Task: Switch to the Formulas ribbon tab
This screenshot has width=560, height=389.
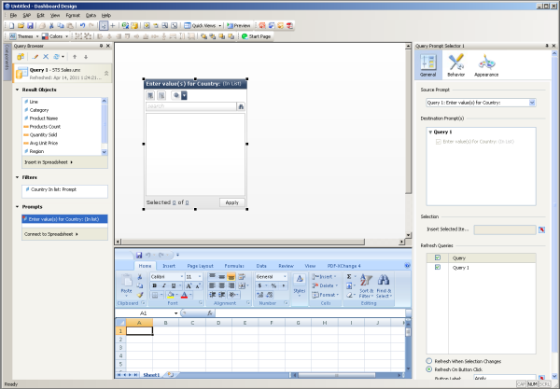Action: pos(234,266)
